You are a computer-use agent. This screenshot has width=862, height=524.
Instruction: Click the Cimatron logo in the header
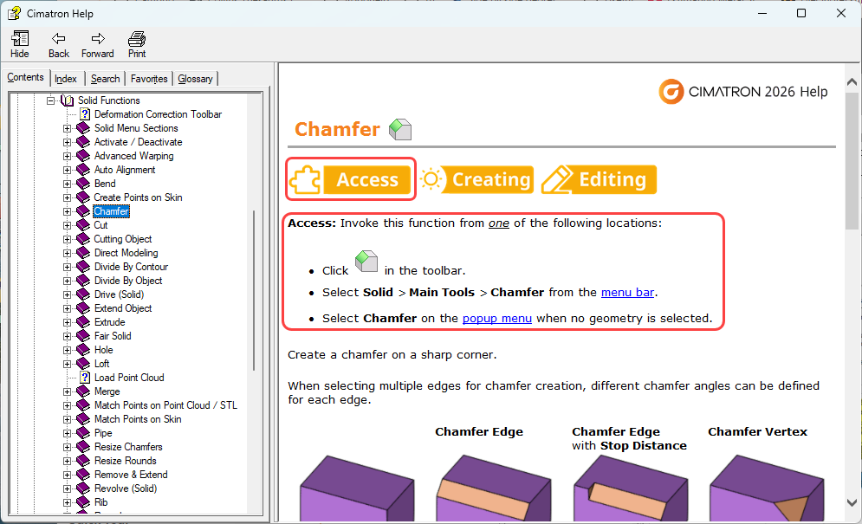671,91
